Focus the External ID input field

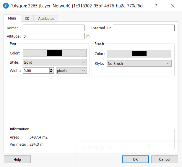[x=144, y=28]
